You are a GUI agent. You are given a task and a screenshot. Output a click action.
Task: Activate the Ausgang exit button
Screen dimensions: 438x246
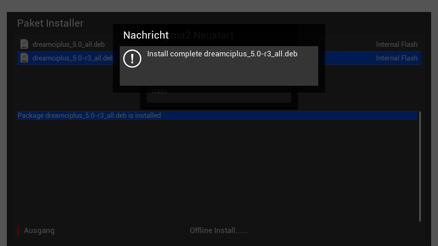click(x=39, y=231)
